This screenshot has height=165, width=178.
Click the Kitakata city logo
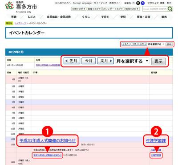pos(21,7)
